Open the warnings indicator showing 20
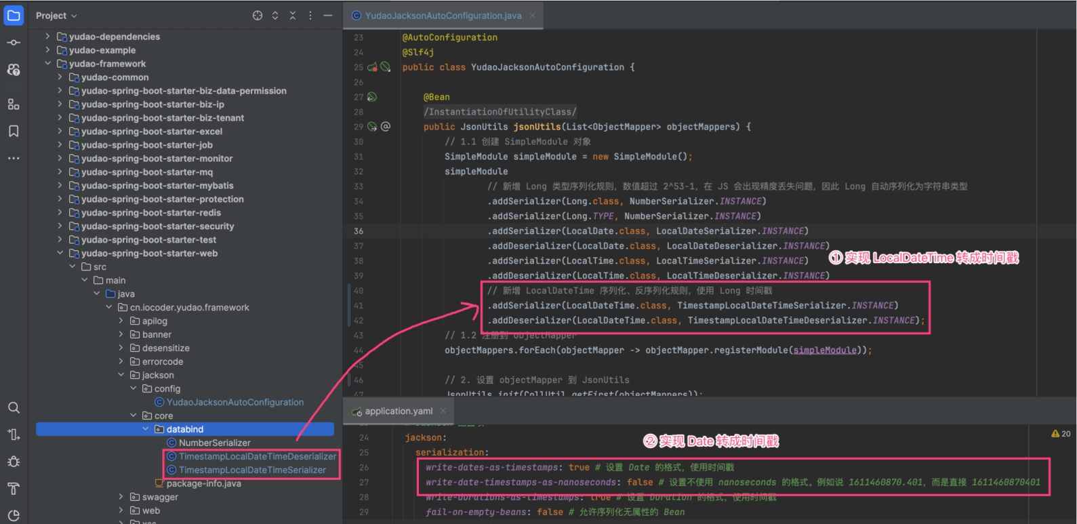1077x524 pixels. 1060,434
